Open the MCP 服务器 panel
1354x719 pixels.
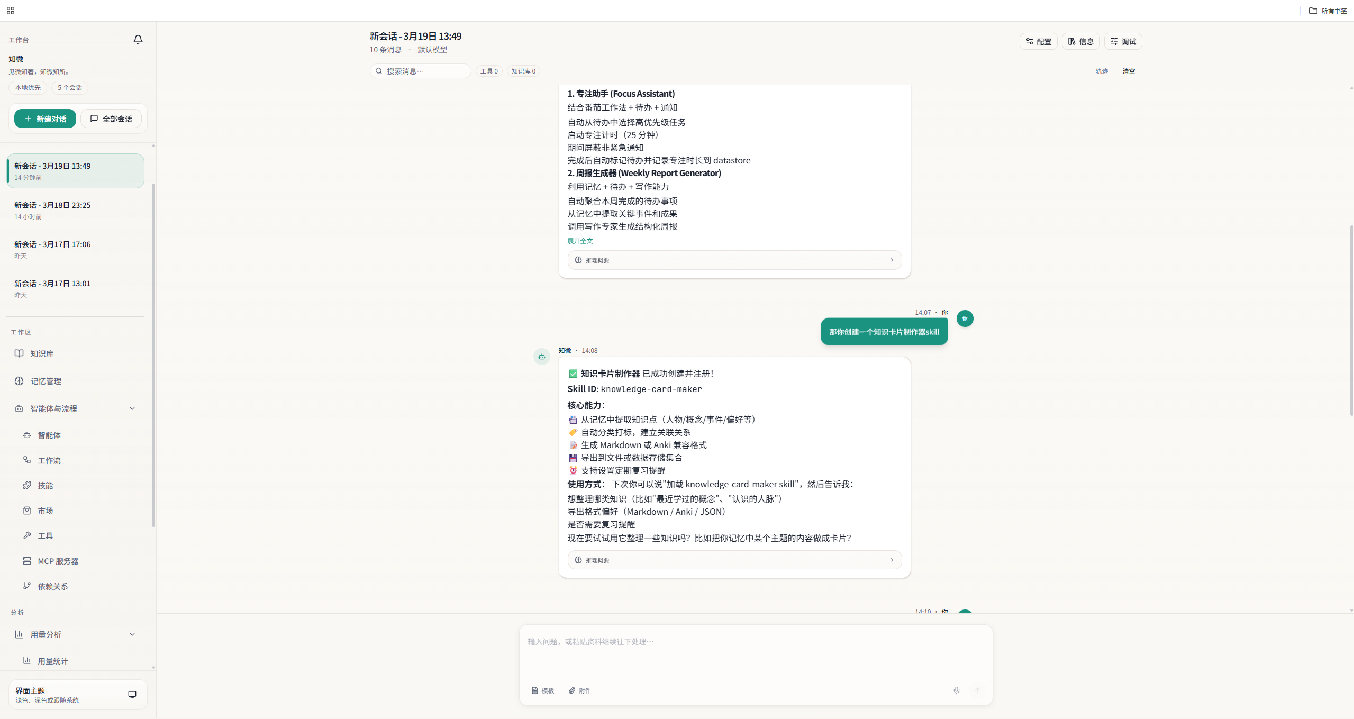click(x=57, y=561)
